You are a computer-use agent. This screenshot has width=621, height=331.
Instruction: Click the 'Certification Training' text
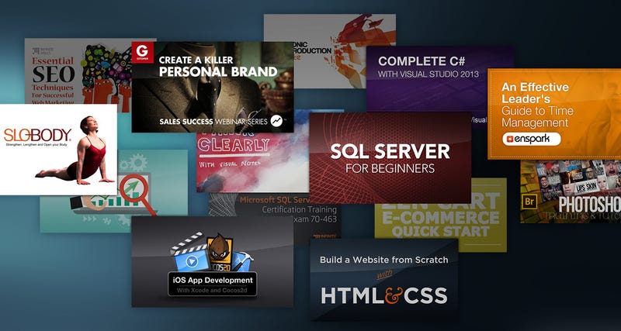299,209
